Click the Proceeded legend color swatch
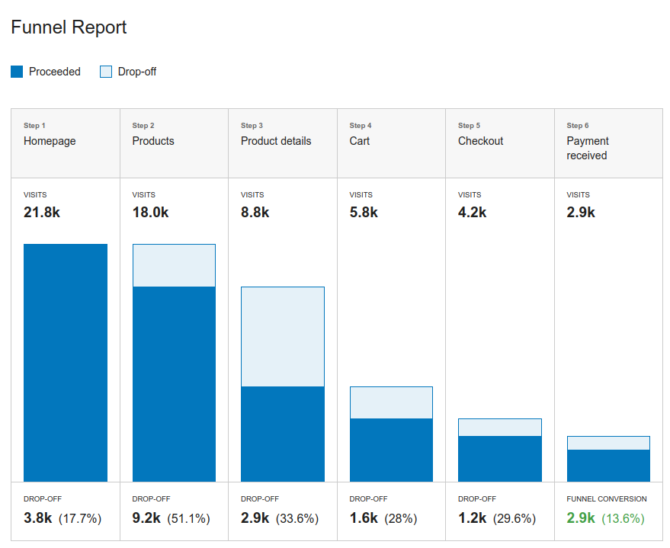The height and width of the screenshot is (548, 670). [x=17, y=72]
